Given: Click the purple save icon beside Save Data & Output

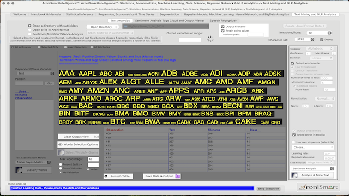Looking at the screenshot, I should point(177,176).
